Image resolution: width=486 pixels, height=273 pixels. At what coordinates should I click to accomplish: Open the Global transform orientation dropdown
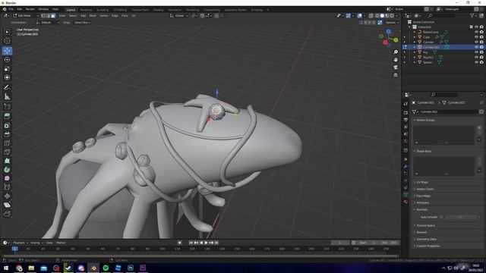pyautogui.click(x=179, y=15)
